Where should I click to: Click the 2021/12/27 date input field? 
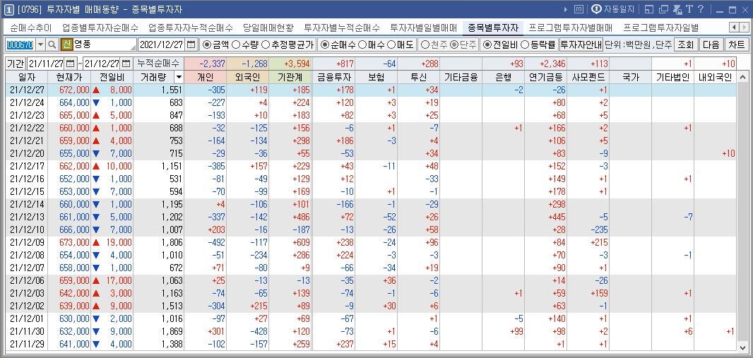[x=161, y=44]
